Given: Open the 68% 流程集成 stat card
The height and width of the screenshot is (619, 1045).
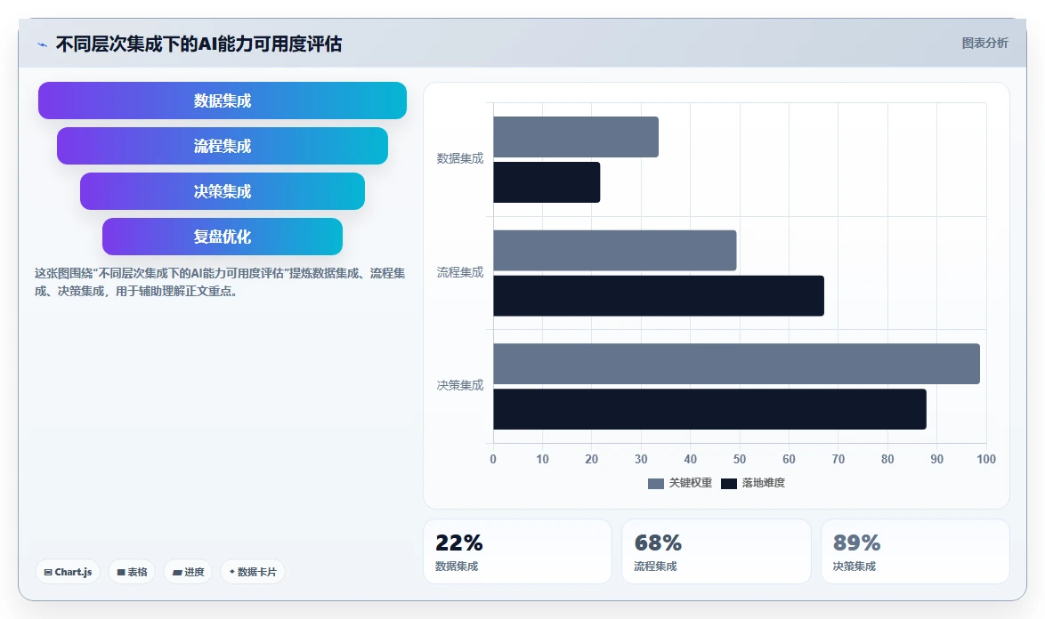Looking at the screenshot, I should click(717, 551).
